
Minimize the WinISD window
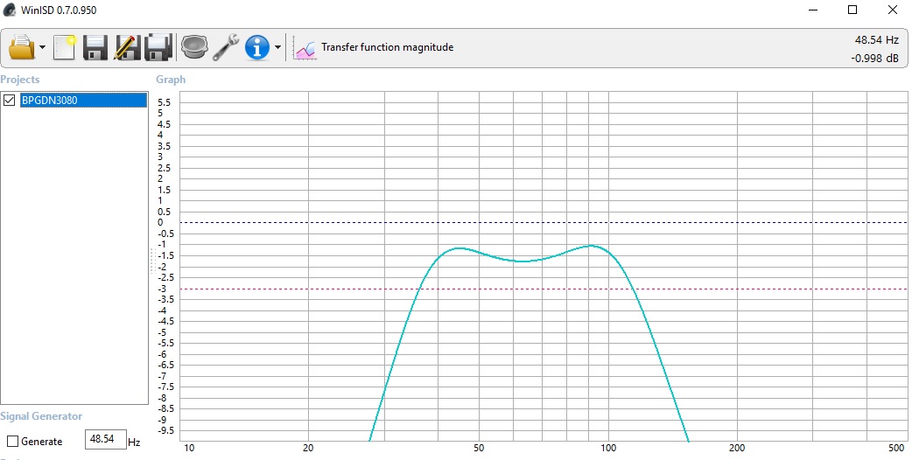(x=812, y=10)
